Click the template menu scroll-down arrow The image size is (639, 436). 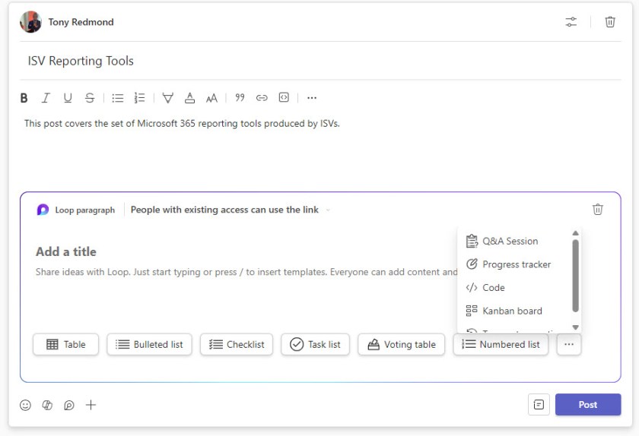coord(575,327)
